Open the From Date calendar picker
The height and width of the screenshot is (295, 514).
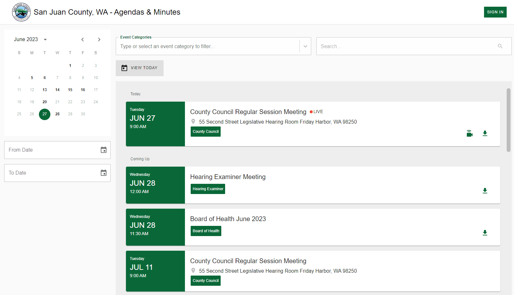103,150
